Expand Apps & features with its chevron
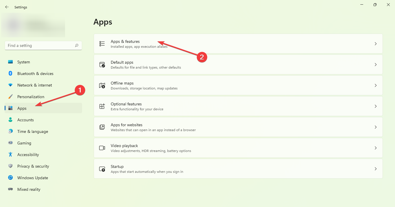The image size is (395, 207). 376,44
